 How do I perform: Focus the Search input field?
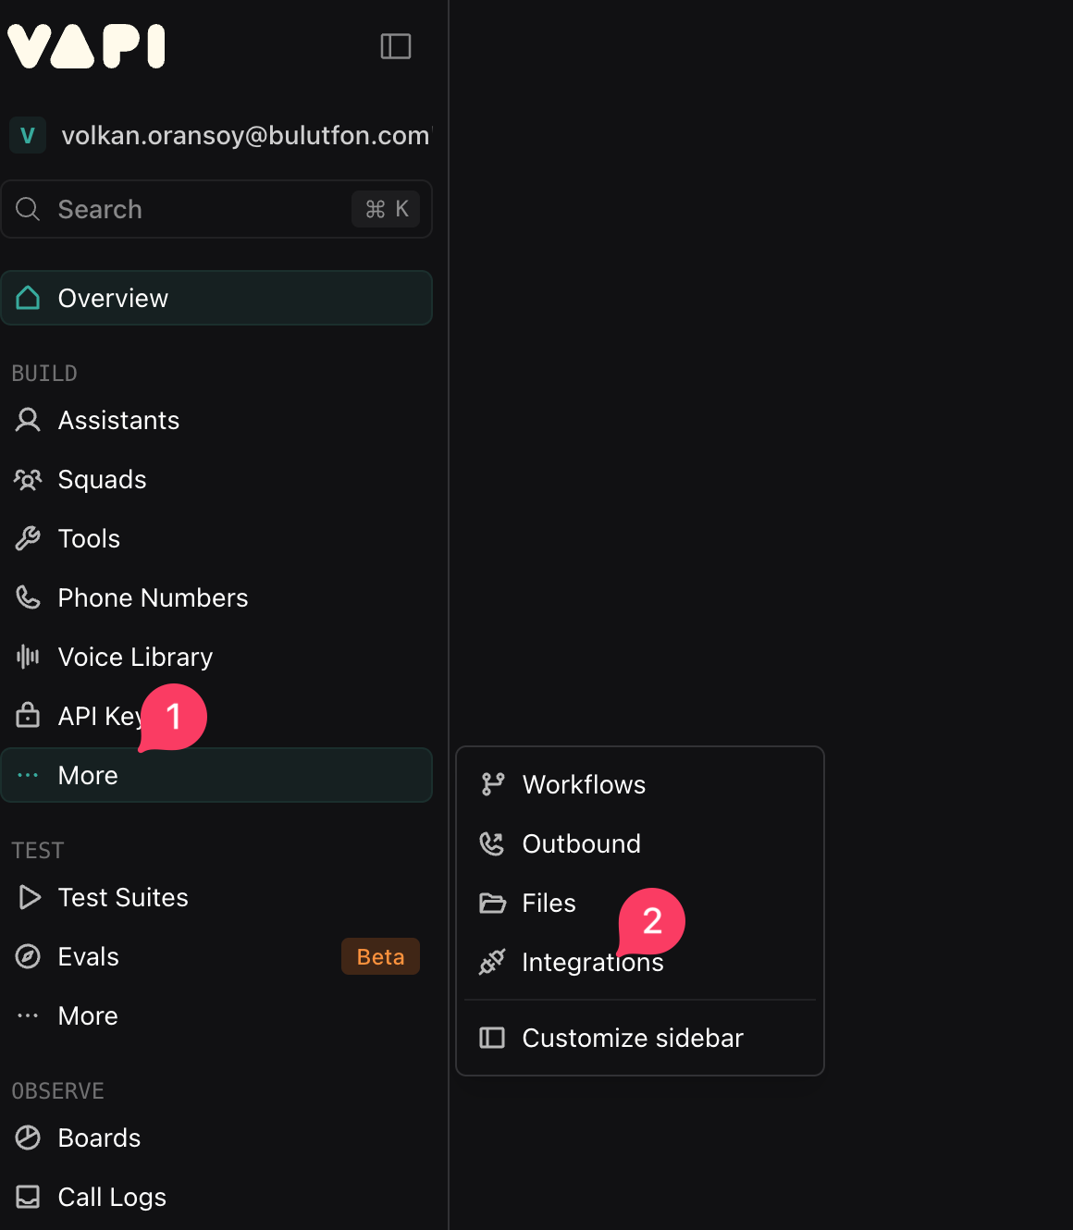coord(194,209)
